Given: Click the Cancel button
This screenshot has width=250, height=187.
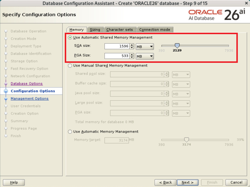Looking at the screenshot, I should click(236, 182).
